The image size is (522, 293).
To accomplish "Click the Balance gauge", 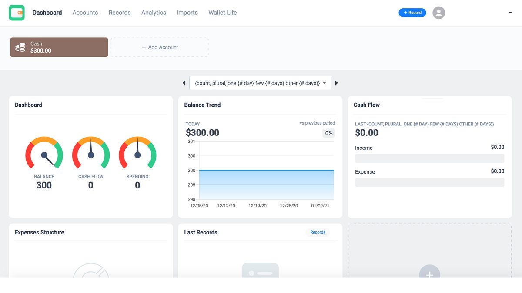I will [44, 154].
